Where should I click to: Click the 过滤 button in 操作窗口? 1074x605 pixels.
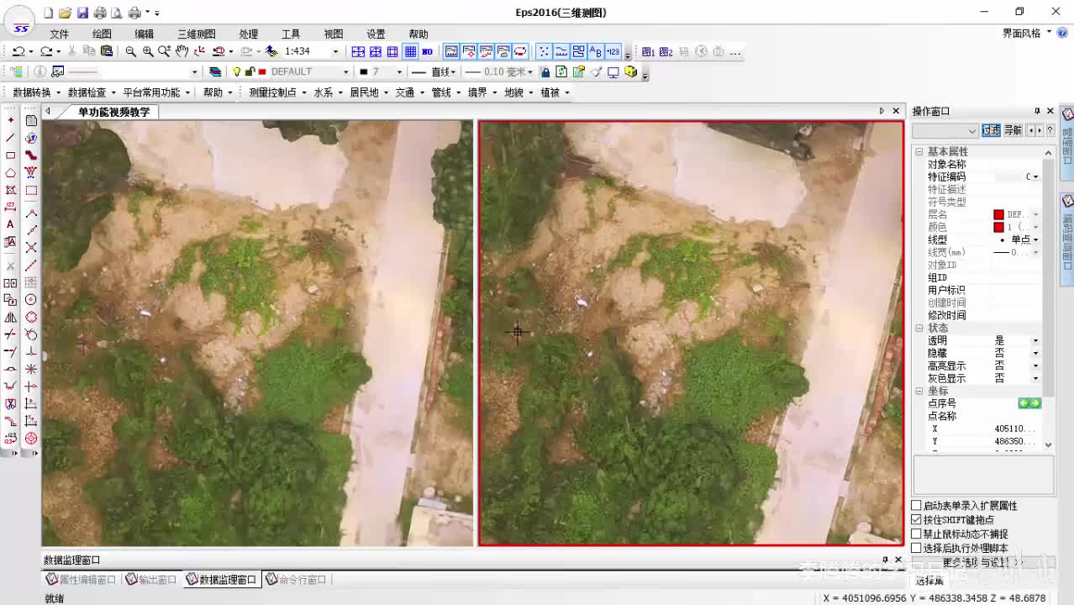[992, 130]
